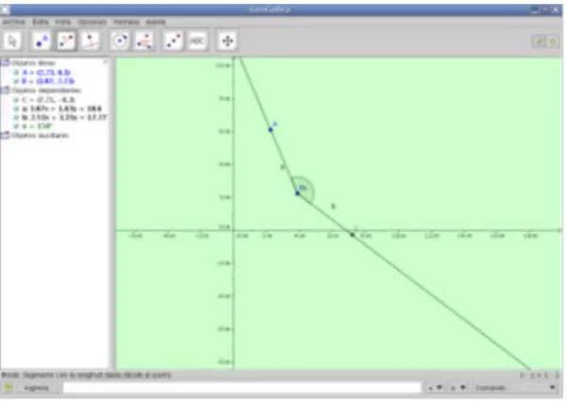
Task: Click point A on the graph
Action: pyautogui.click(x=271, y=129)
